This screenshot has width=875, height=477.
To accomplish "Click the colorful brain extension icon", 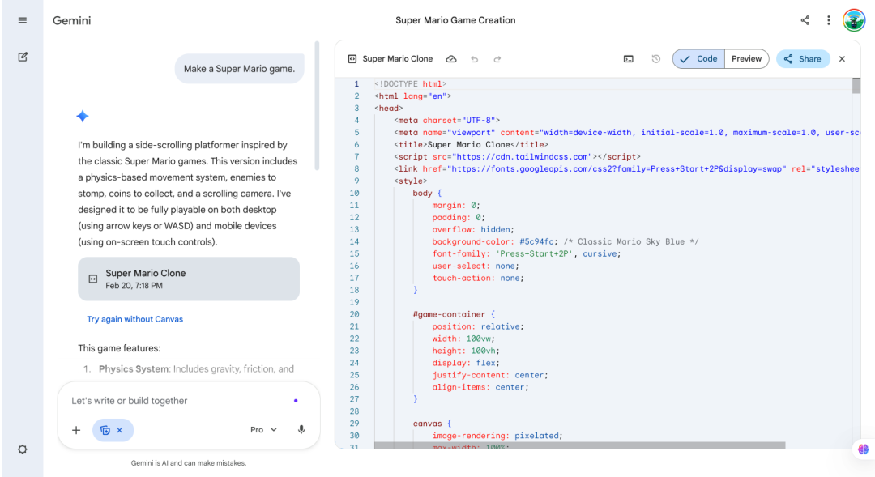I will [864, 449].
